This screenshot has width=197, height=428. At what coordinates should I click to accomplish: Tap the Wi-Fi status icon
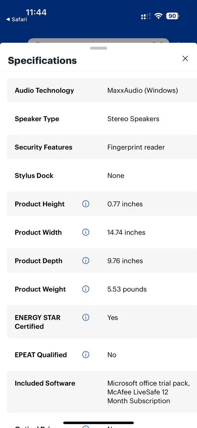[158, 16]
